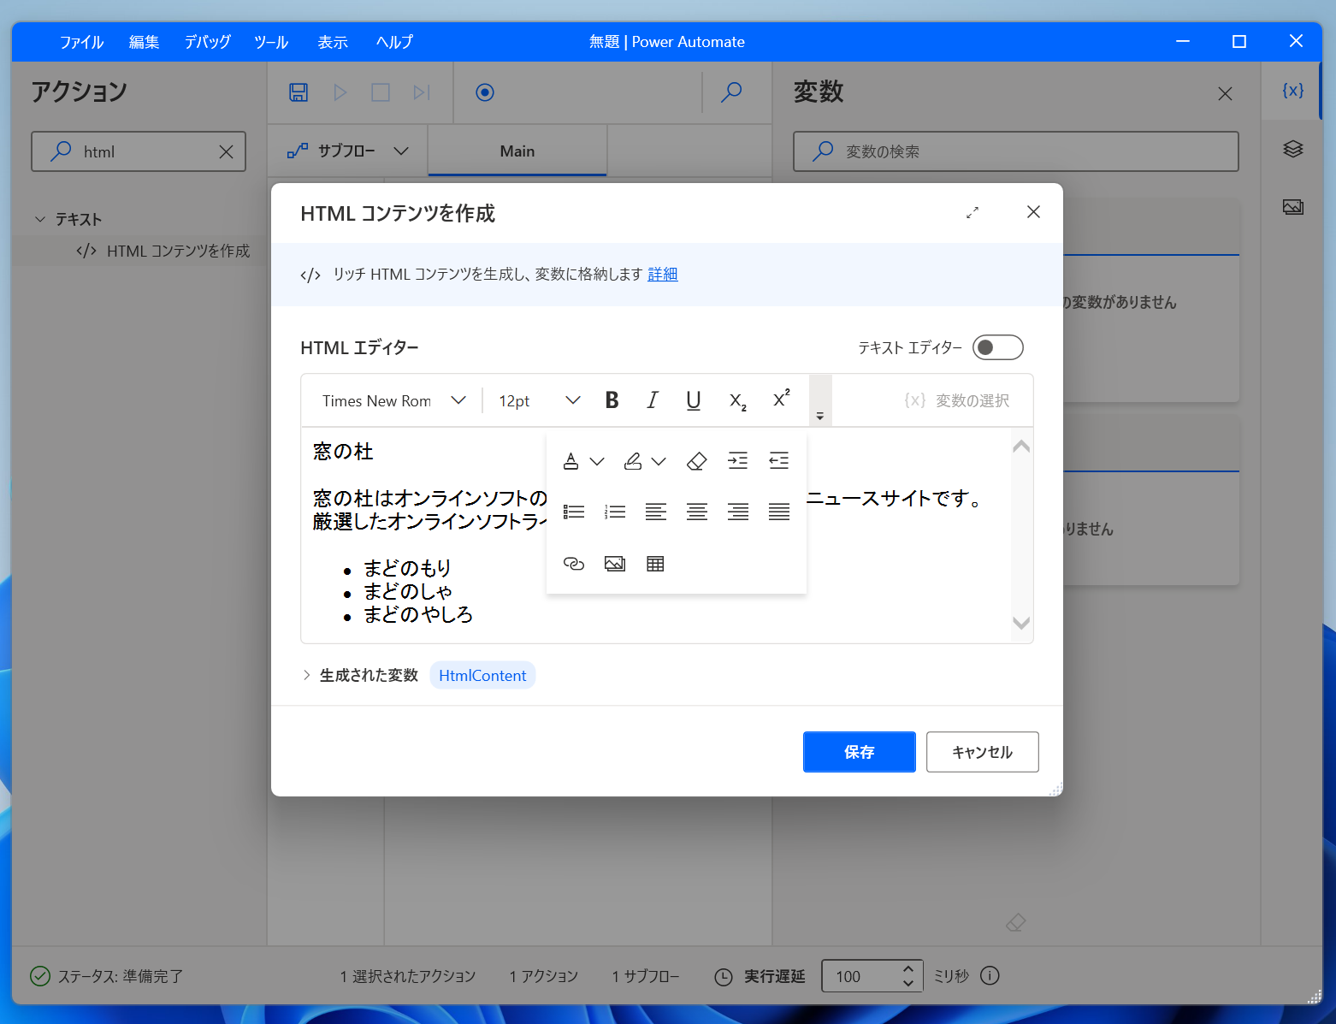
Task: Click the HtmlContent variable pill
Action: point(482,675)
